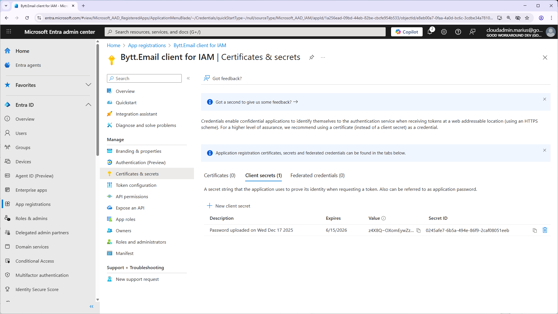Screen dimensions: 558x314
Task: Open notifications bell in header
Action: [430, 32]
